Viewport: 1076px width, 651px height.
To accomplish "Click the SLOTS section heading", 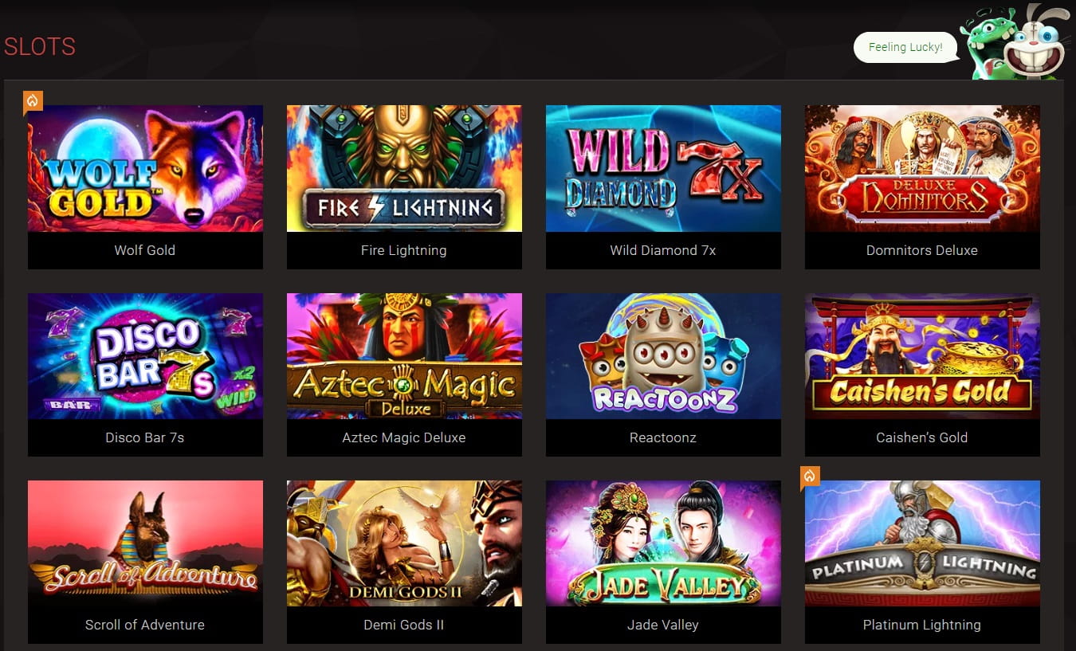I will pos(40,47).
